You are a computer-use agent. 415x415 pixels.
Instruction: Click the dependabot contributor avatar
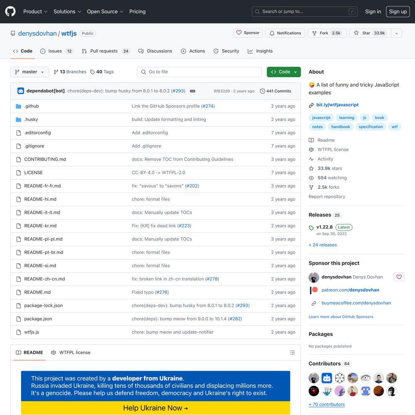pos(327,378)
